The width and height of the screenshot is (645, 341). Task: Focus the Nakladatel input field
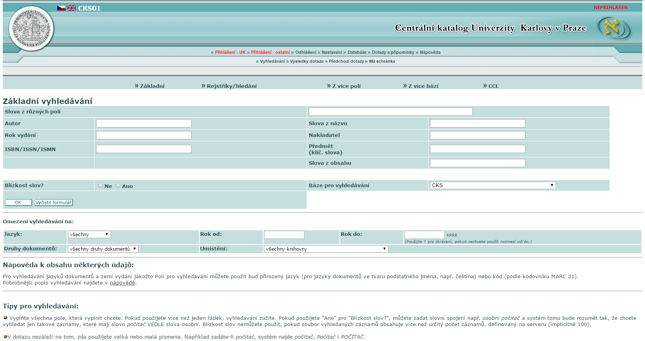point(477,135)
